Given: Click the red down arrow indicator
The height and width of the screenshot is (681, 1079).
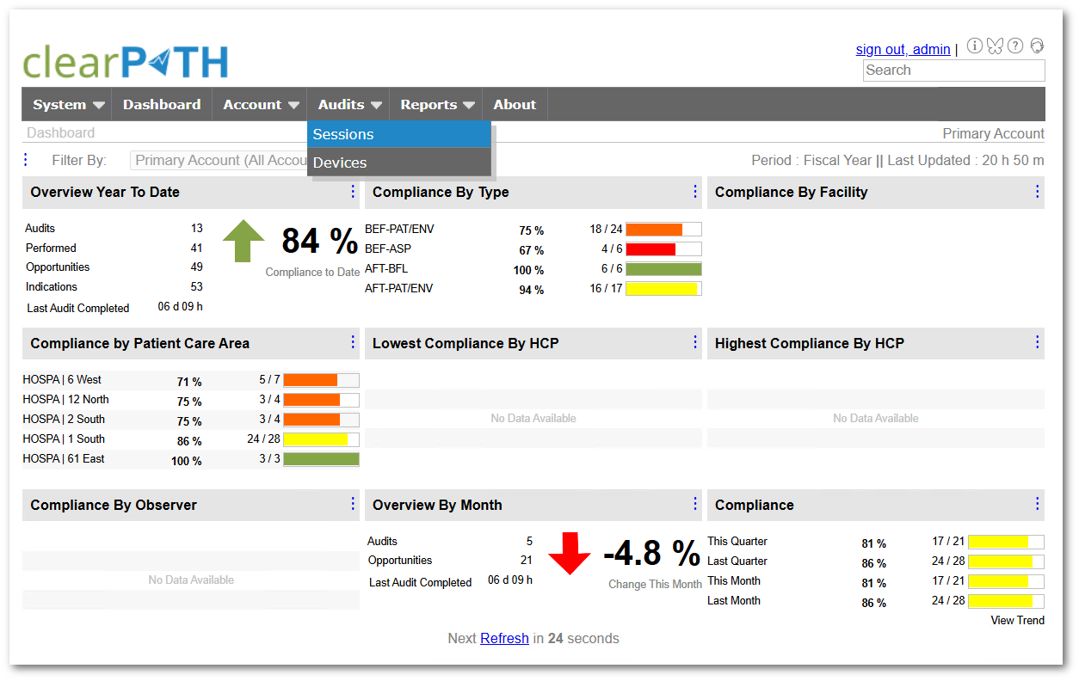Looking at the screenshot, I should 570,554.
